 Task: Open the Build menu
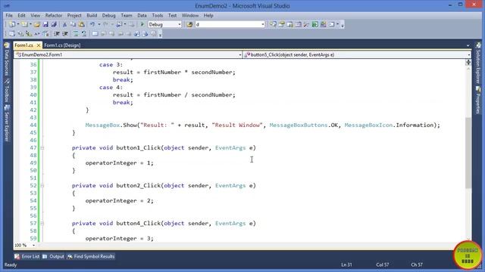(x=92, y=15)
